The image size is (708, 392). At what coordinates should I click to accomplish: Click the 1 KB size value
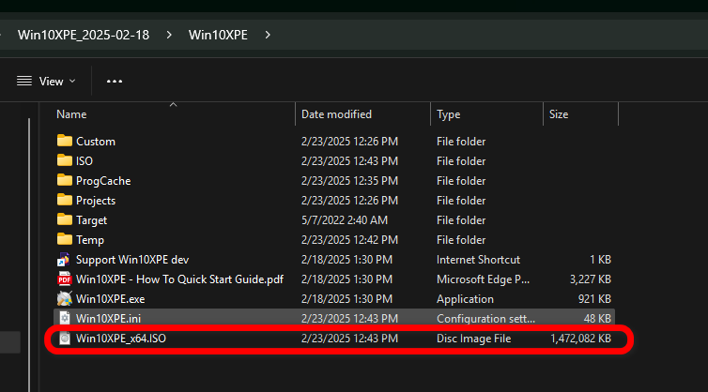click(x=601, y=260)
